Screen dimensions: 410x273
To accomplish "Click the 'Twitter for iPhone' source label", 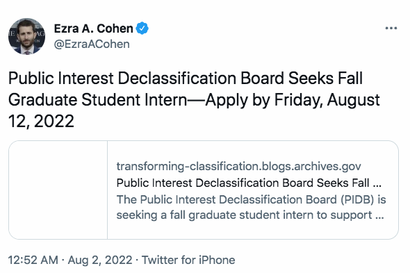I will tap(188, 260).
